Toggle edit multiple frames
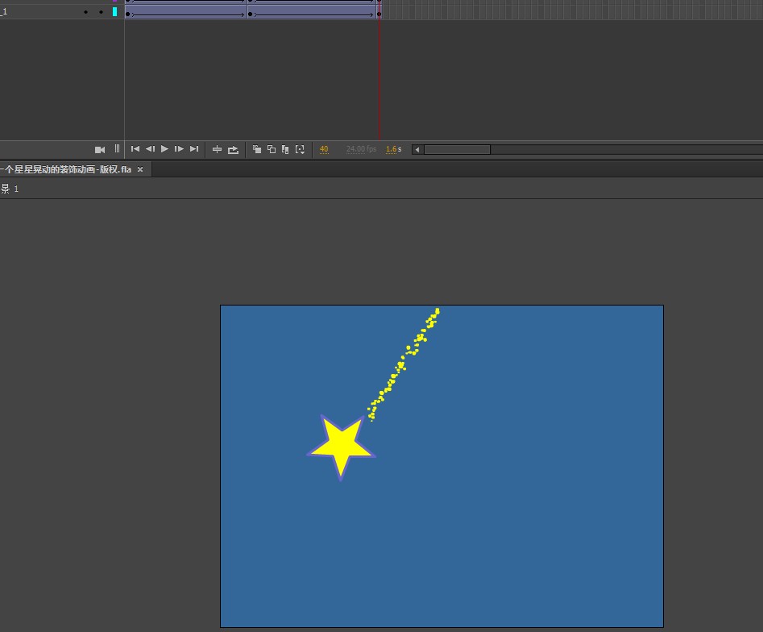Viewport: 763px width, 632px height. pos(285,149)
